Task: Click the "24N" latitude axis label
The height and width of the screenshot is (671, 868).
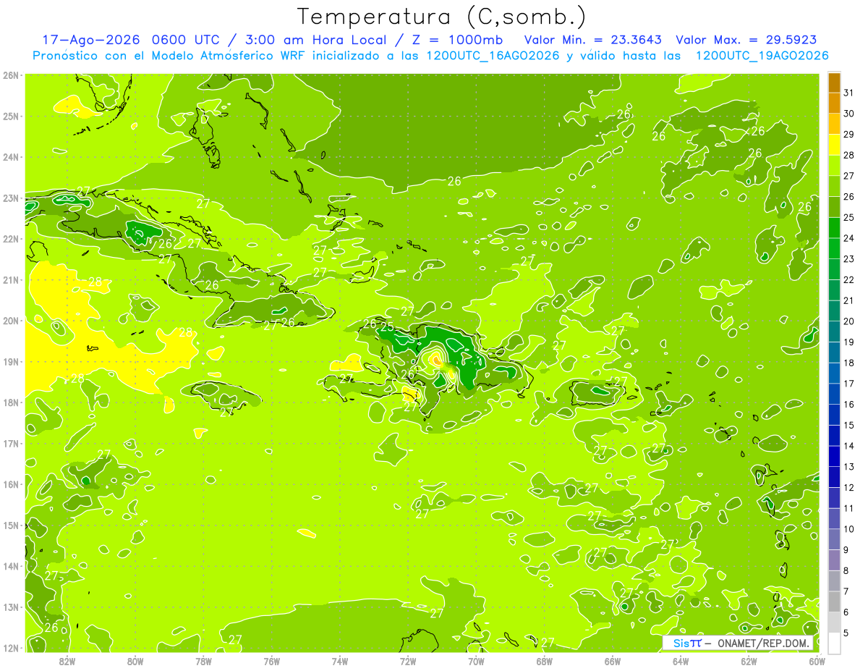Action: pos(10,157)
